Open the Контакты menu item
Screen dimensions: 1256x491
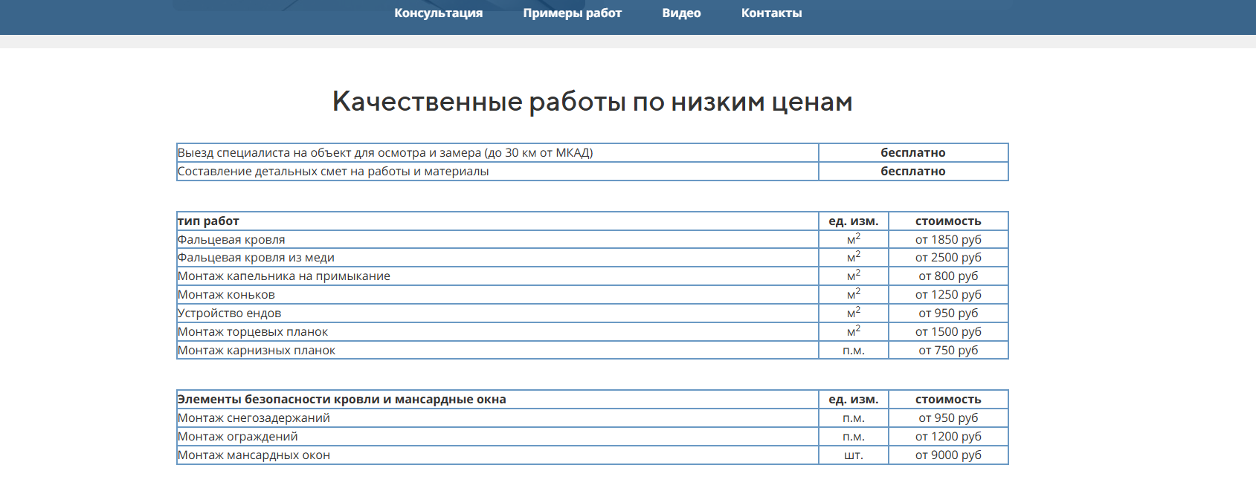[x=771, y=13]
